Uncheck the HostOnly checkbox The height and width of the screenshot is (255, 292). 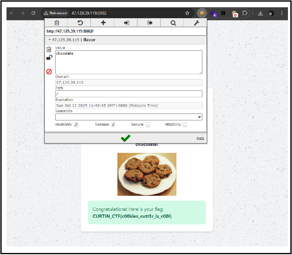point(76,125)
